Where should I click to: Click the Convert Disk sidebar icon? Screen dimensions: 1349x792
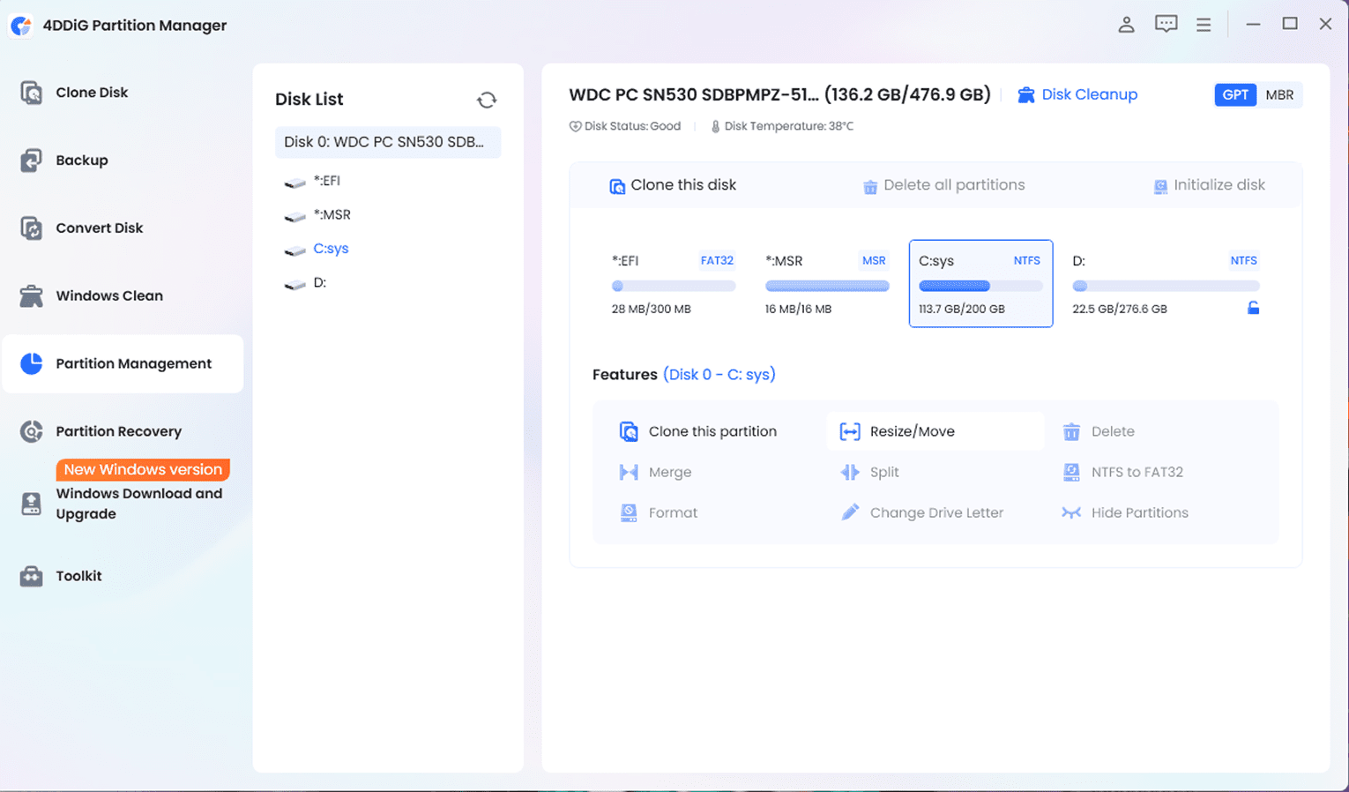point(31,228)
